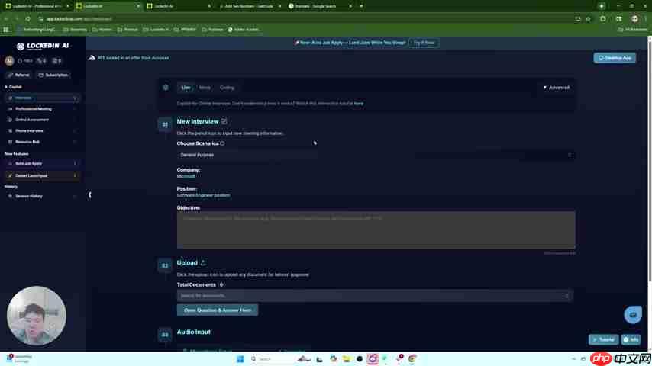The height and width of the screenshot is (366, 652).
Task: Open Online Assessment sidebar item
Action: (x=42, y=120)
